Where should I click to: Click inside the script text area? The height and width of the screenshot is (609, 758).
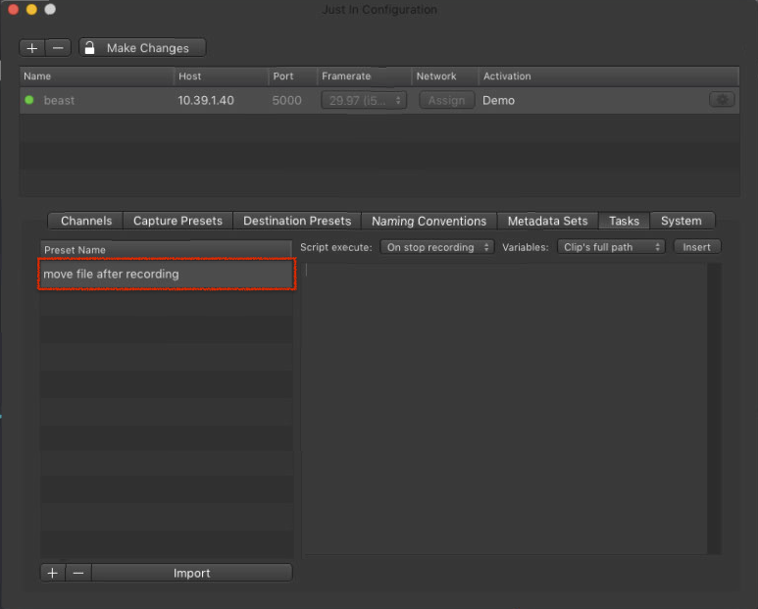504,408
